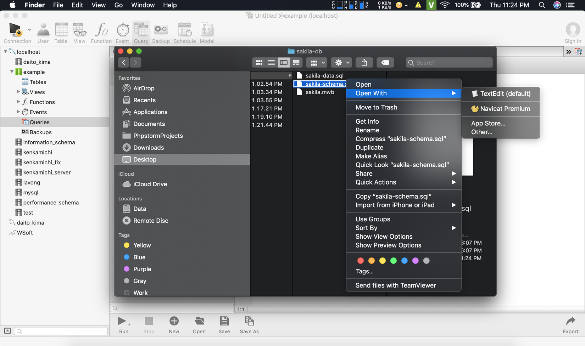Screen dimensions: 585x346
Task: Click the Finder share icon button
Action: [x=364, y=63]
